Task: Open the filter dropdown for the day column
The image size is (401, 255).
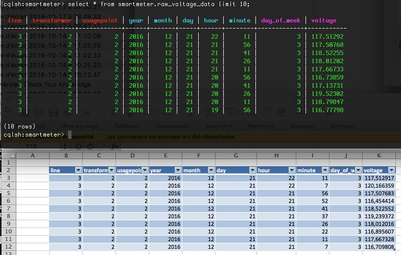Action: pyautogui.click(x=252, y=170)
